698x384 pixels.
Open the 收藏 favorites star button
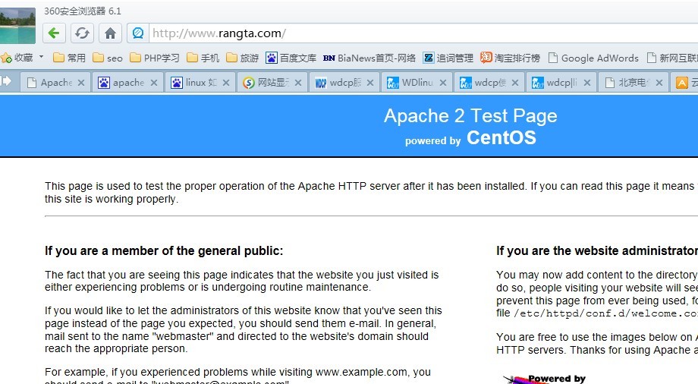[x=17, y=58]
